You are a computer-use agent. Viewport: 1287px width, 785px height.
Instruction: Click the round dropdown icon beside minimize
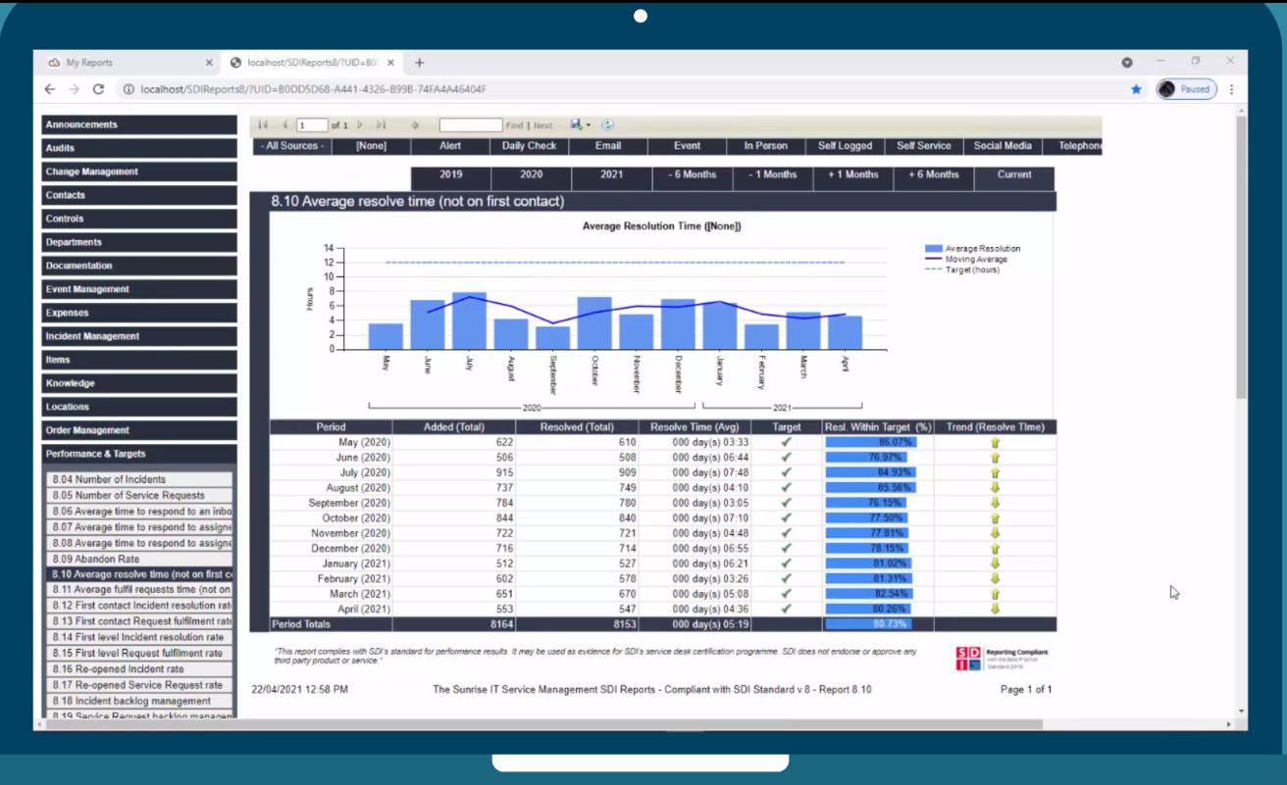point(1127,63)
